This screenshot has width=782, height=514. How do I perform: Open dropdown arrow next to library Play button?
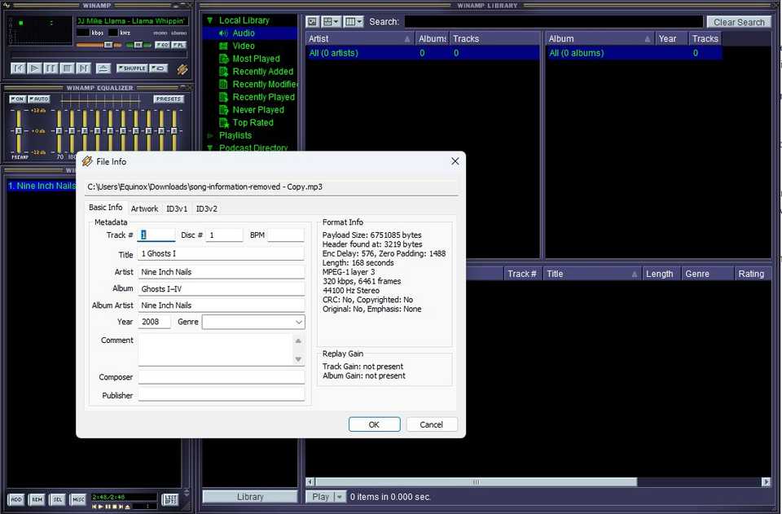coord(340,497)
